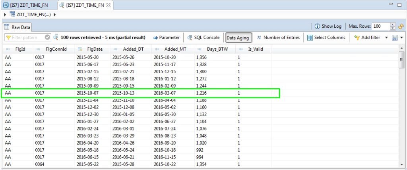Image resolution: width=407 pixels, height=170 pixels.
Task: Select FlgDate cell 2016-04-20
Action: (87, 143)
